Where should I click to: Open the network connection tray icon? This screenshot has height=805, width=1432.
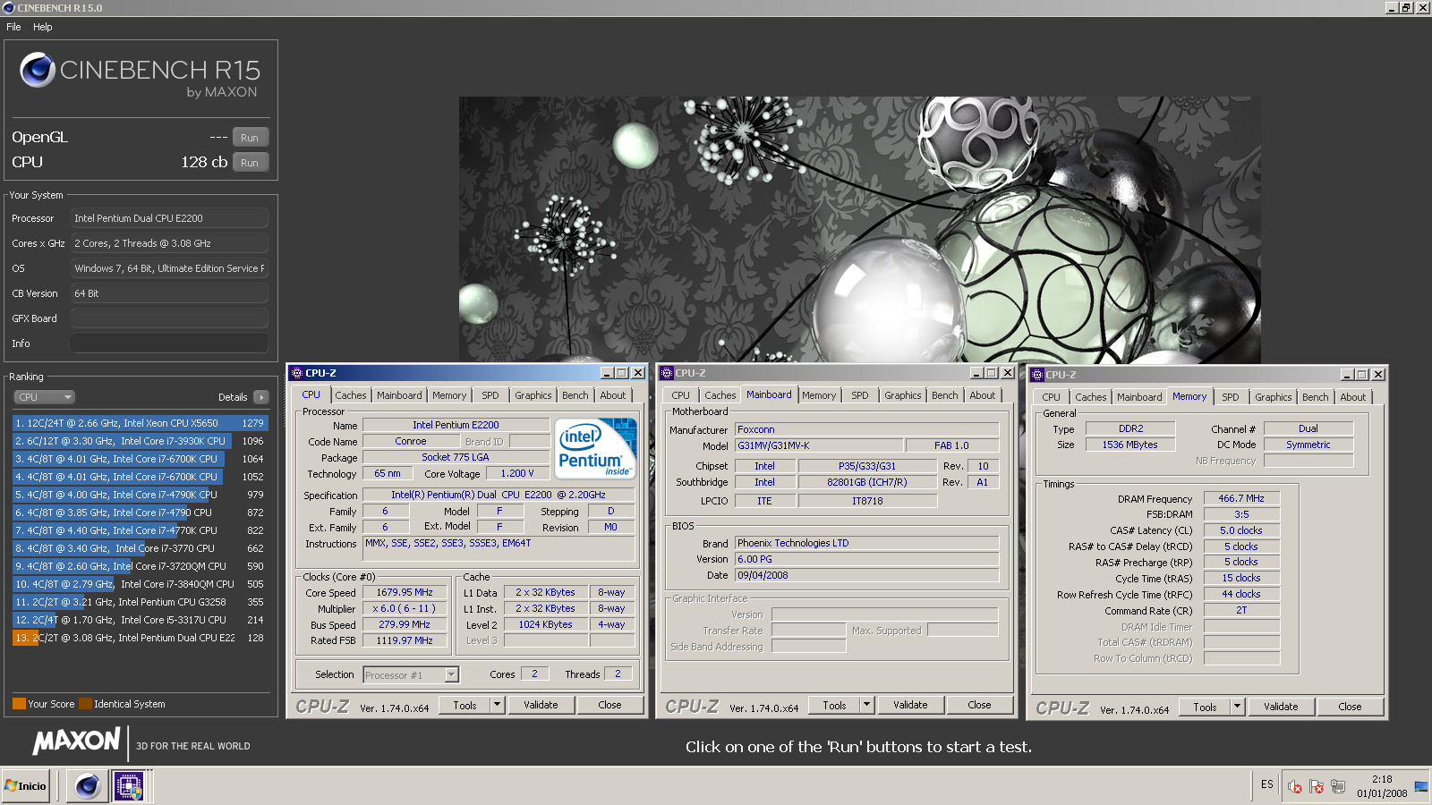point(1338,786)
